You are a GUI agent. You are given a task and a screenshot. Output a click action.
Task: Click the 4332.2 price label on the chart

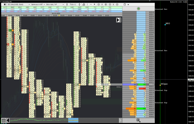click(x=119, y=87)
